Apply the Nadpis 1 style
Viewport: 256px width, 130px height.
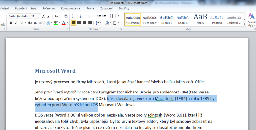(x=166, y=20)
